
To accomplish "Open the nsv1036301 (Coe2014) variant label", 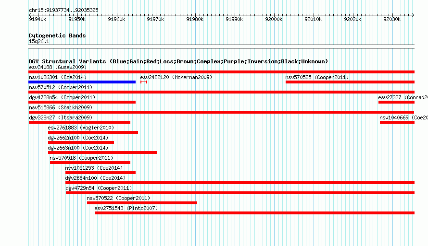I will (58, 77).
